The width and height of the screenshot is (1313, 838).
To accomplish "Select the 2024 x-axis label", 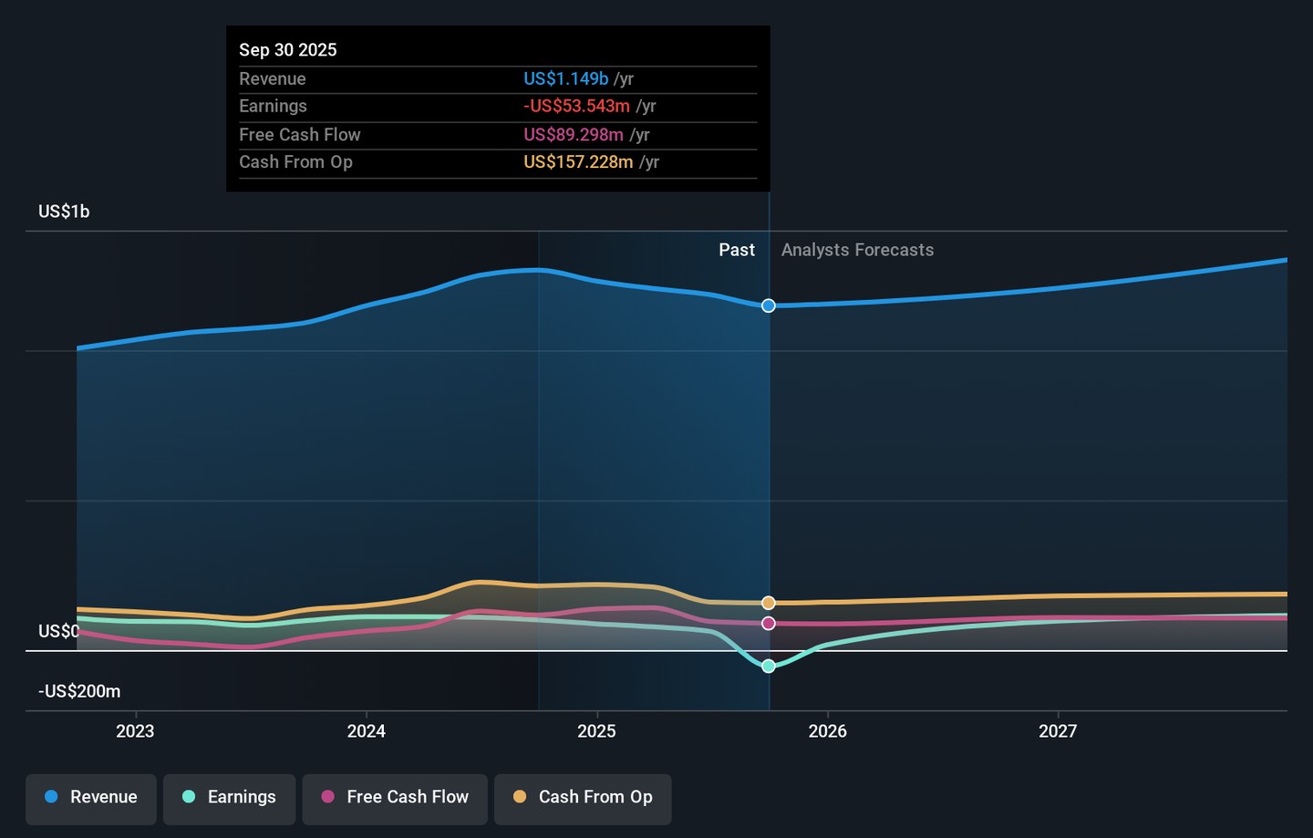I will (366, 731).
